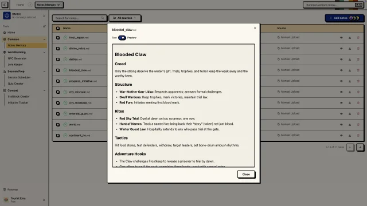367x206 pixels.
Task: Click the Tourist Ema user avatar
Action: pyautogui.click(x=6, y=200)
